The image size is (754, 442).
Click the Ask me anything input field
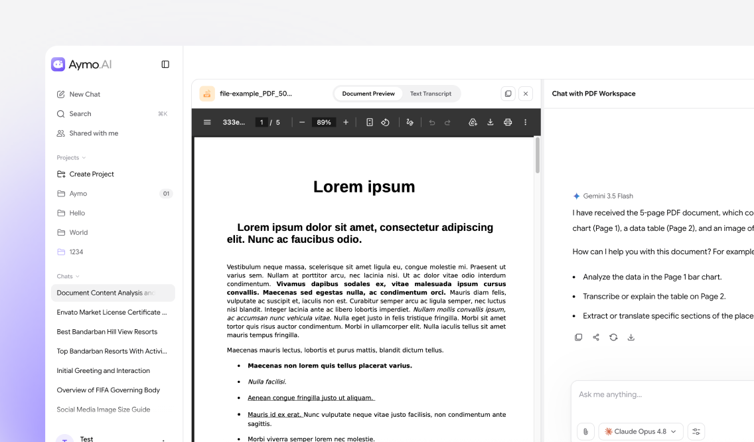pos(664,395)
